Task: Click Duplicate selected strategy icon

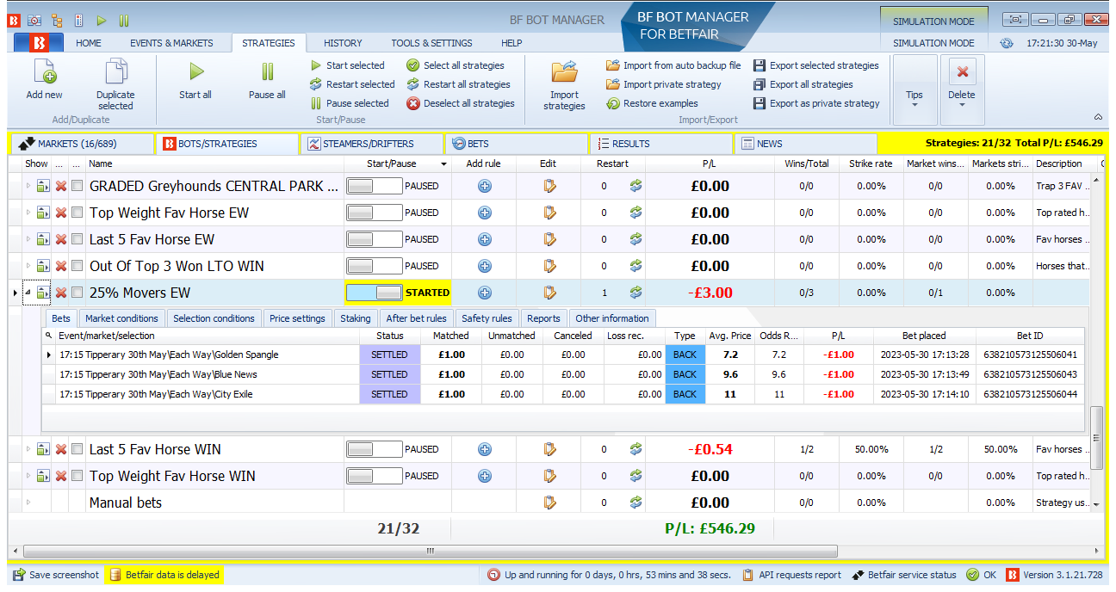Action: tap(115, 72)
